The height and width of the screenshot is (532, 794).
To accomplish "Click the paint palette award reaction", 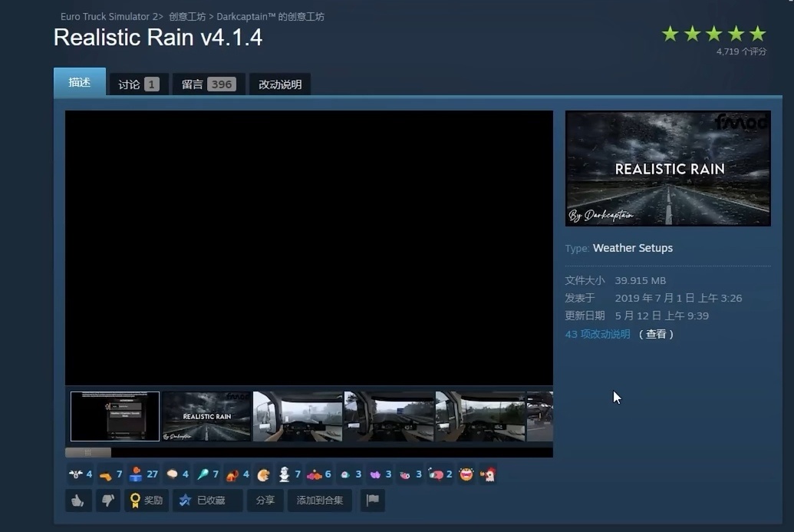I will [263, 474].
